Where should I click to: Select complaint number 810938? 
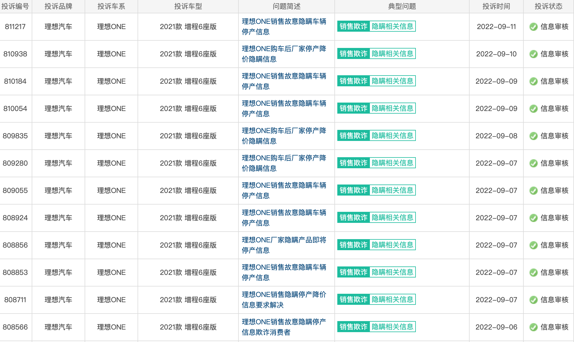[x=15, y=54]
